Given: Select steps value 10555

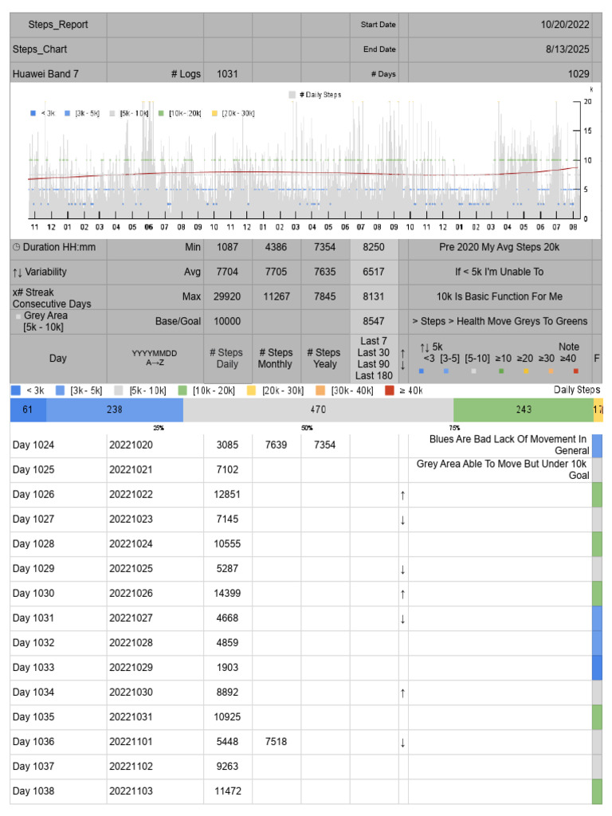Looking at the screenshot, I should pos(227,544).
